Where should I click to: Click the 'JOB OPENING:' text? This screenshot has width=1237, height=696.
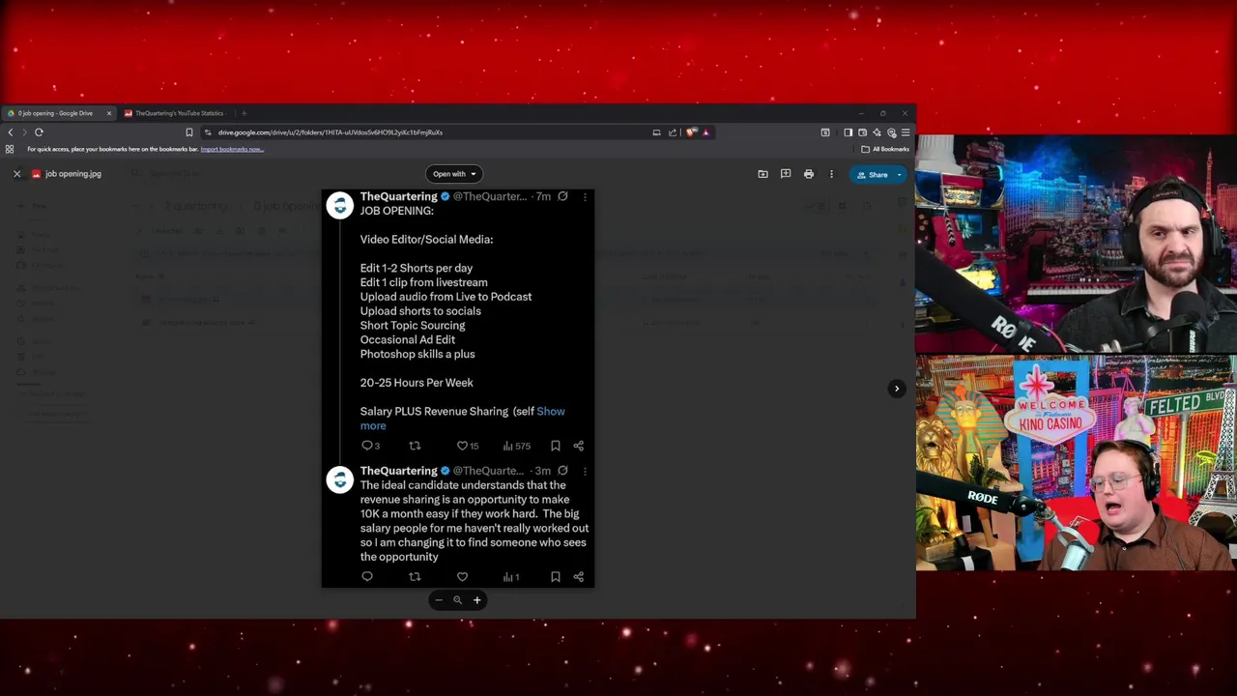pos(397,211)
